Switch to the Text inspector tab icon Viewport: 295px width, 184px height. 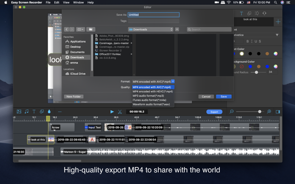pos(241,13)
